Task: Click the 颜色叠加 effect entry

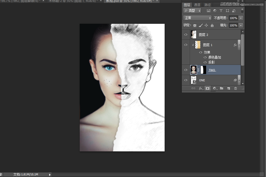Action: (215, 57)
